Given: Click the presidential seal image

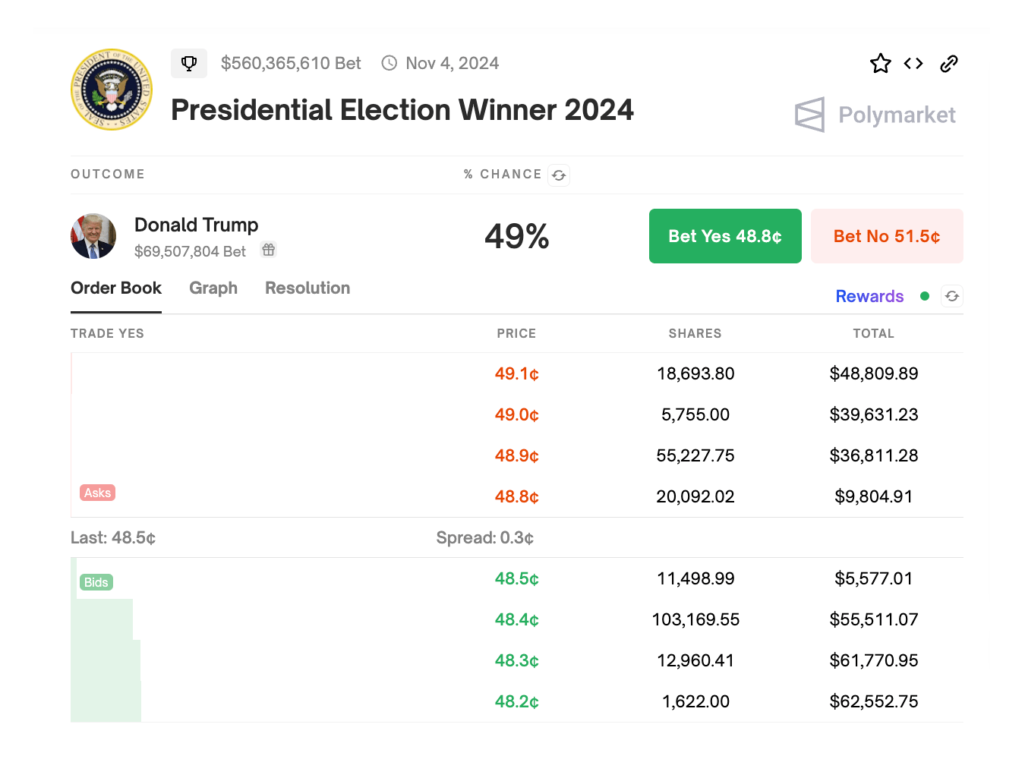Looking at the screenshot, I should (x=112, y=90).
